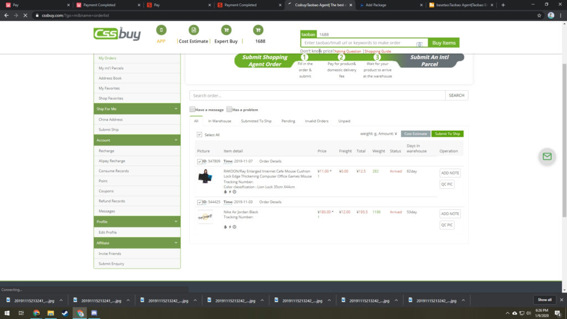Open the 1688 cart icon
Viewport: 567px width, 319px height.
(x=258, y=30)
